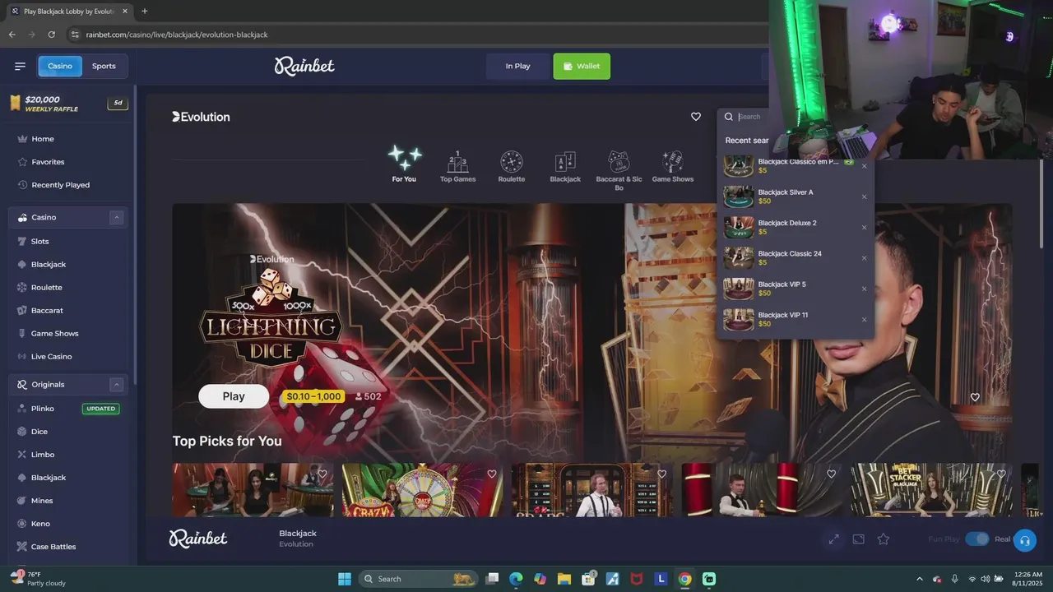Show hidden system tray icons
Screen dimensions: 1053x592
(920, 579)
